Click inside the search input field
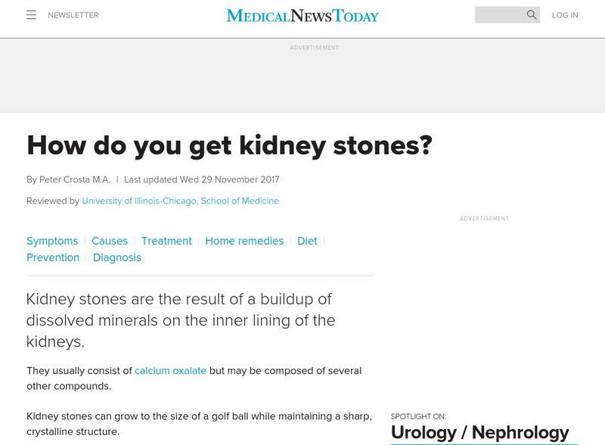This screenshot has height=445, width=605. 499,13
